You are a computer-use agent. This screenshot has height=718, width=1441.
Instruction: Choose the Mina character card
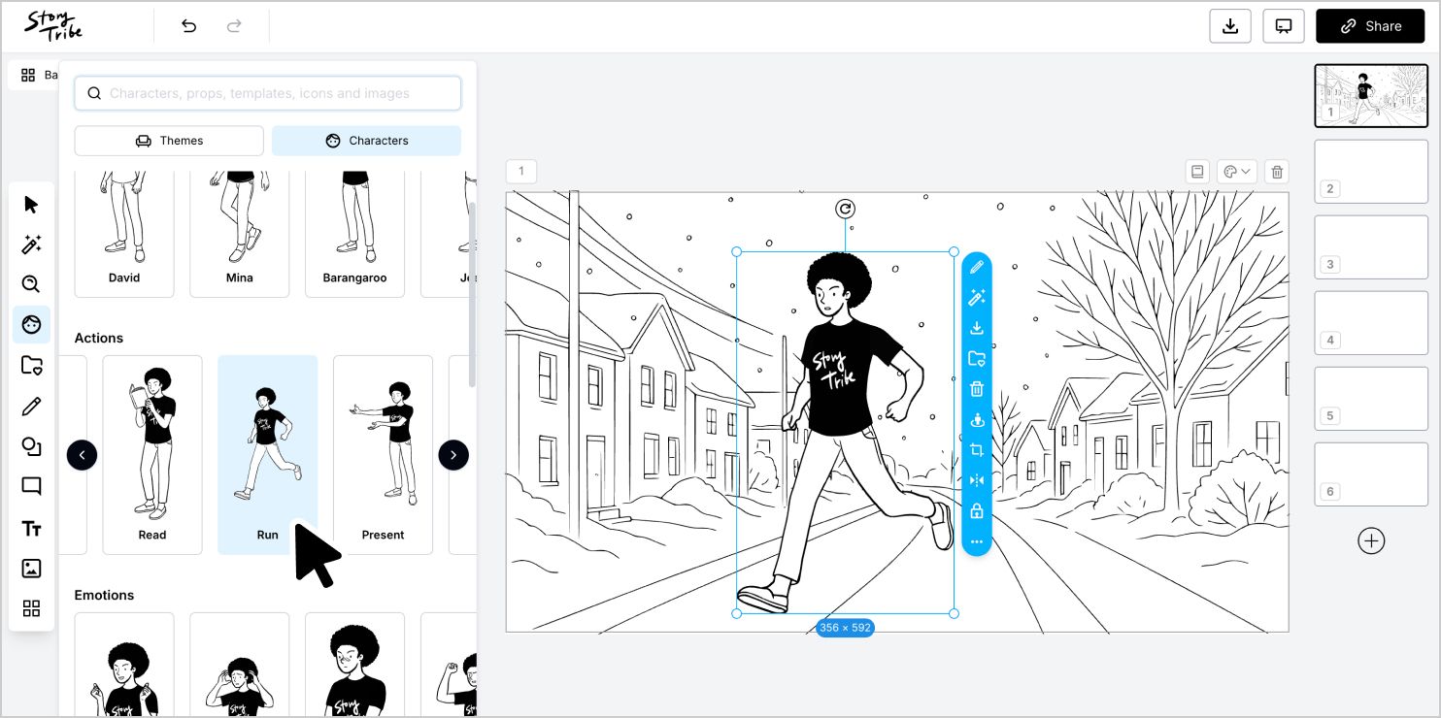click(239, 234)
